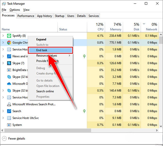163x146 pixels.
Task: Sort by the Disk column header
Action: pyautogui.click(x=132, y=27)
